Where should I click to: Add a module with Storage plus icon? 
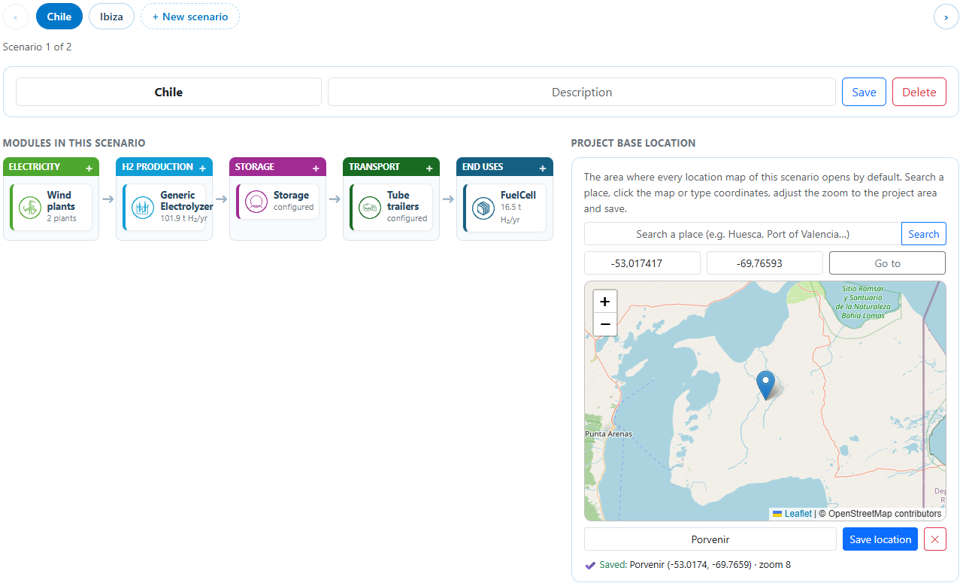coord(316,168)
